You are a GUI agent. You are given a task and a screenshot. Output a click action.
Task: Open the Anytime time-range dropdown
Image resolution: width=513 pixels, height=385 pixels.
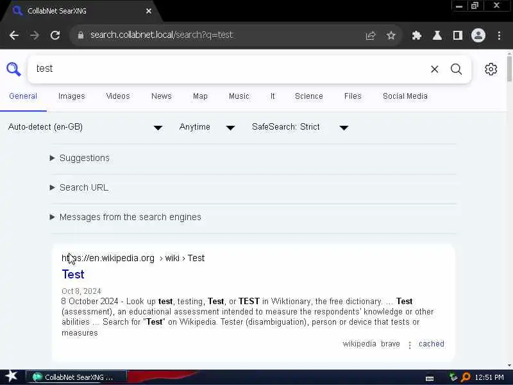click(x=207, y=127)
